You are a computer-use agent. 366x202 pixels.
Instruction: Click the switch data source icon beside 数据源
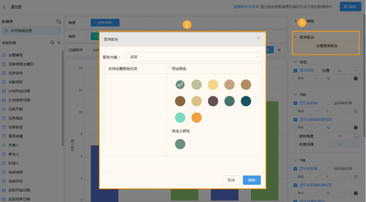(59, 22)
